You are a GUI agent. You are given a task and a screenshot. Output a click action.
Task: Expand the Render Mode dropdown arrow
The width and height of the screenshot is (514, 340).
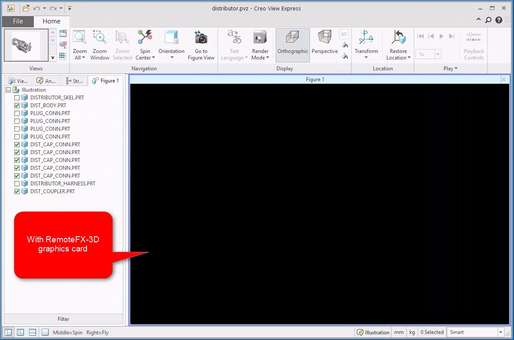pyautogui.click(x=267, y=58)
